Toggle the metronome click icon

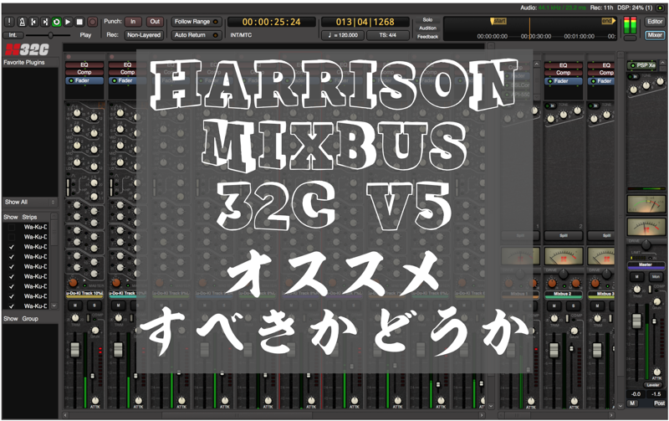tap(22, 22)
